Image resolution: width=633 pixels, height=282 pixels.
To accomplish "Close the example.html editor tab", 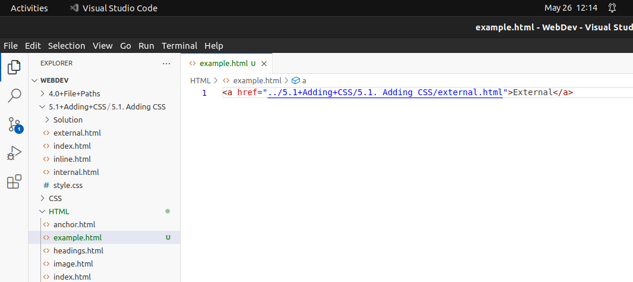I will pyautogui.click(x=264, y=64).
